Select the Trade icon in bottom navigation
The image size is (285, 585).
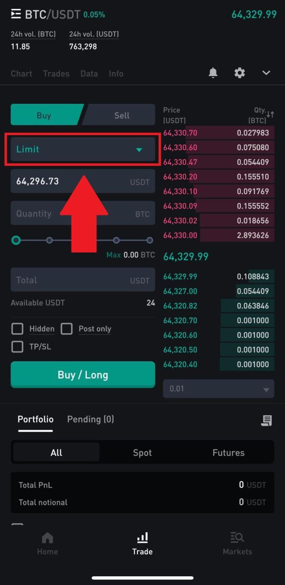[x=142, y=542]
